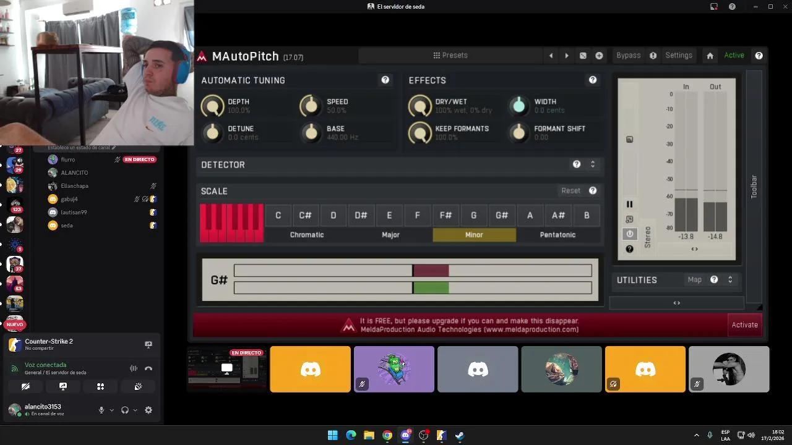Disconnect from Discord voice channel

[148, 368]
